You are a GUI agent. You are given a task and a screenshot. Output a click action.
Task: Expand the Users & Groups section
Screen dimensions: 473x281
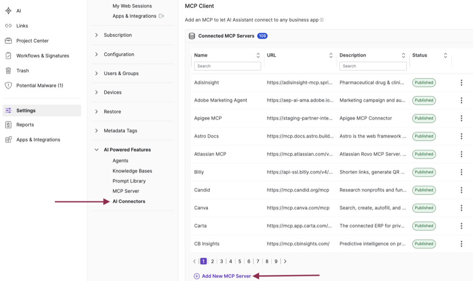click(97, 73)
